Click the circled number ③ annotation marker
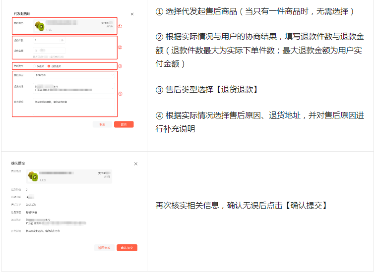This screenshot has width=375, height=272. [120, 66]
